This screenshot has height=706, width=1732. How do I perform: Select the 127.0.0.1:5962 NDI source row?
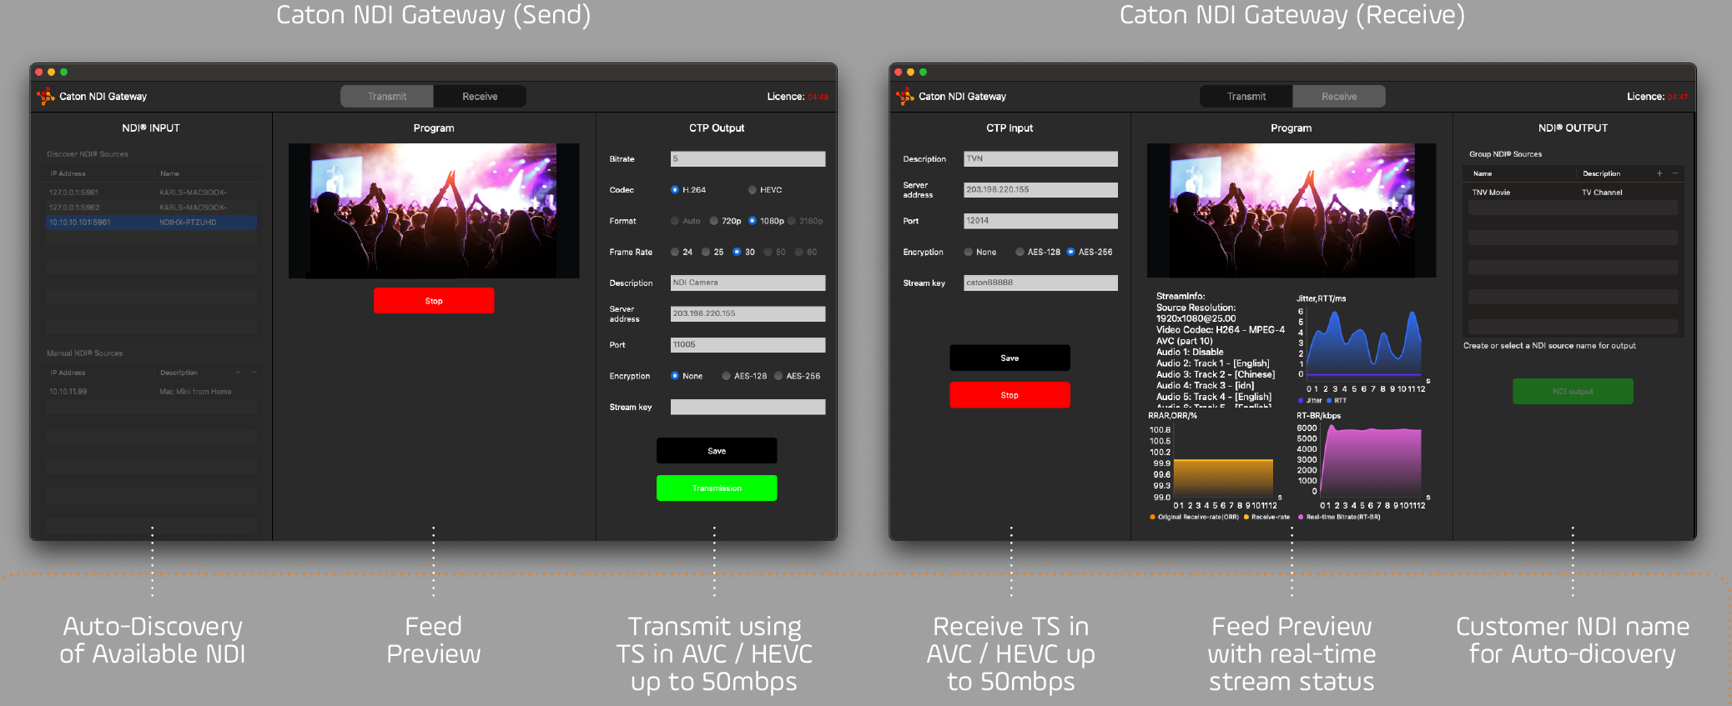click(x=151, y=208)
